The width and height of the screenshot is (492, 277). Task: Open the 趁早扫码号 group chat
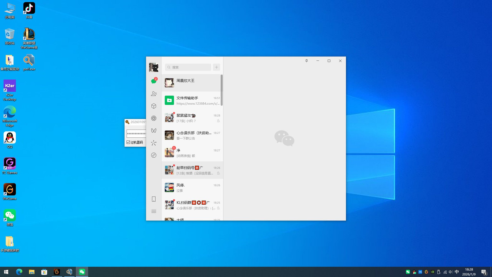pos(192,170)
